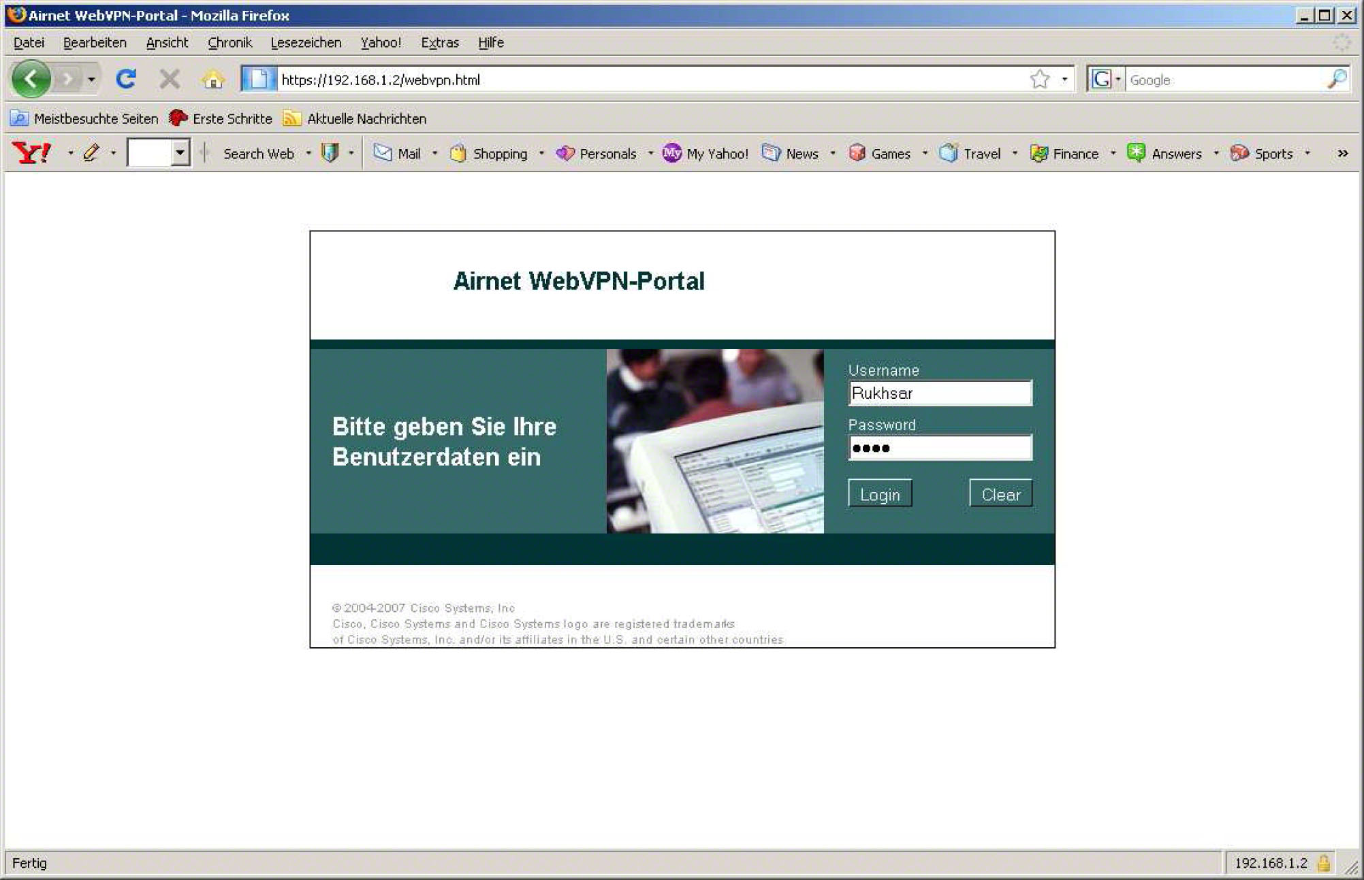Open the Extras menu
This screenshot has width=1364, height=880.
point(439,42)
